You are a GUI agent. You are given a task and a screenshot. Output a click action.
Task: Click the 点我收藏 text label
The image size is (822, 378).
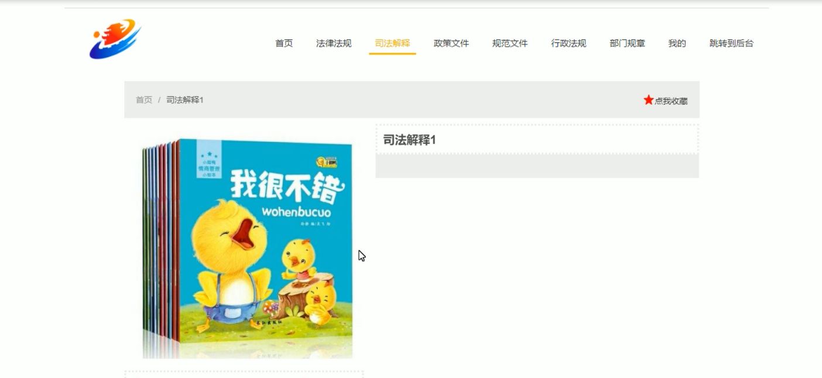pyautogui.click(x=671, y=101)
